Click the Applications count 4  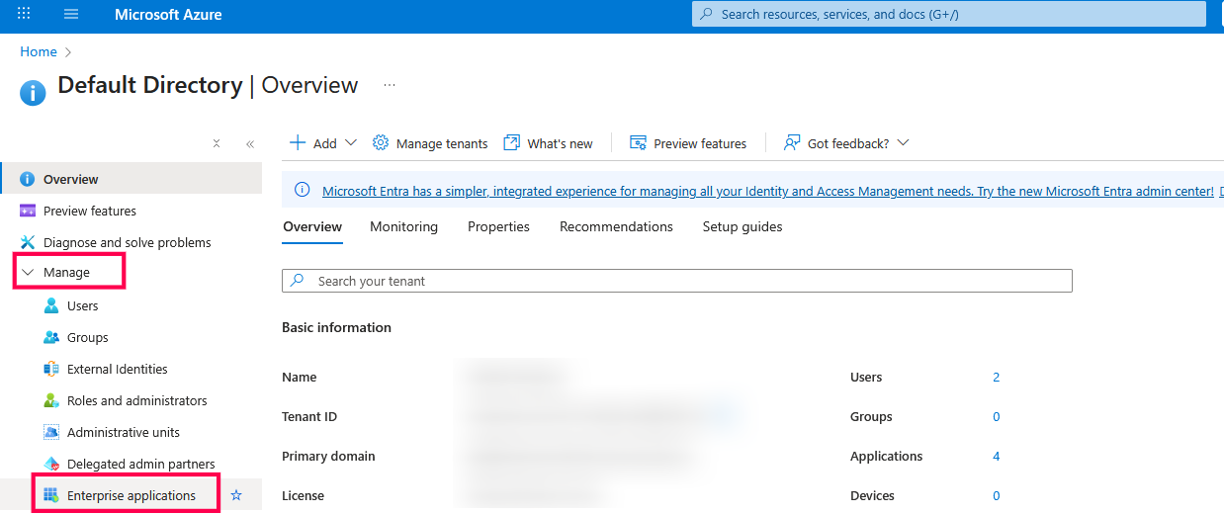(997, 456)
